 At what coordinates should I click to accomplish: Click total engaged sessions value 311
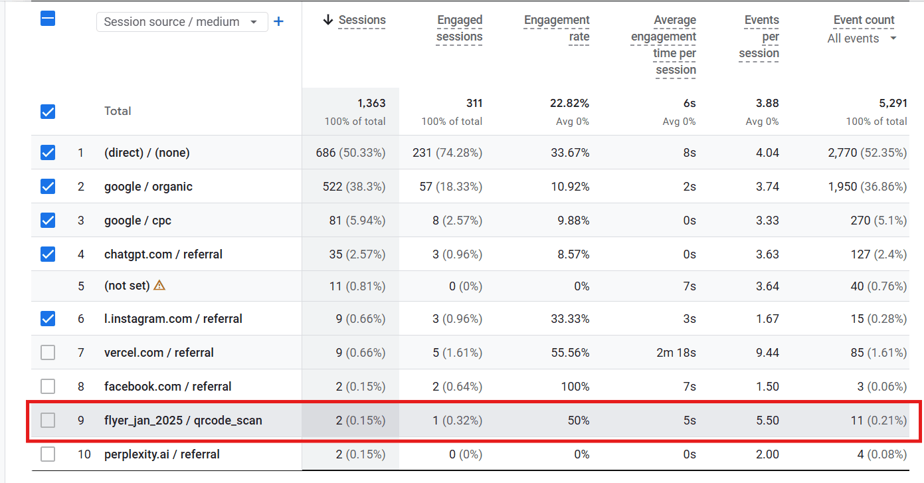[474, 103]
